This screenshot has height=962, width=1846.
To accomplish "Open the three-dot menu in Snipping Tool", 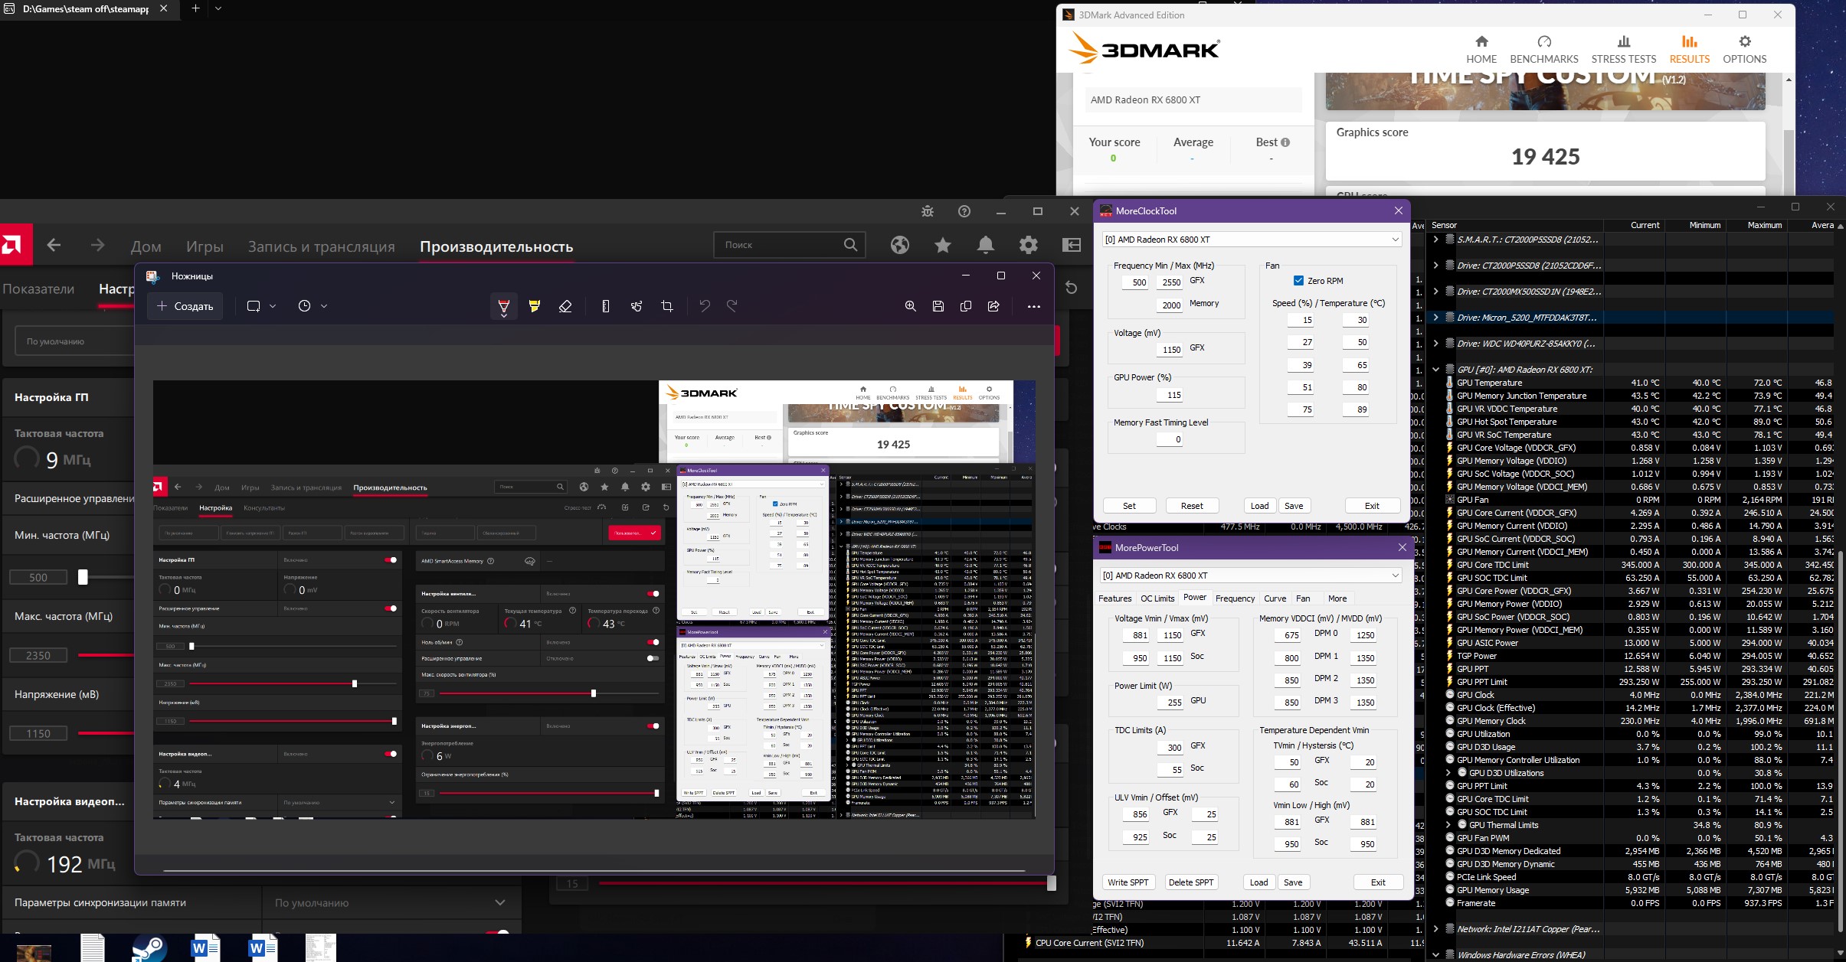I will [x=1034, y=306].
